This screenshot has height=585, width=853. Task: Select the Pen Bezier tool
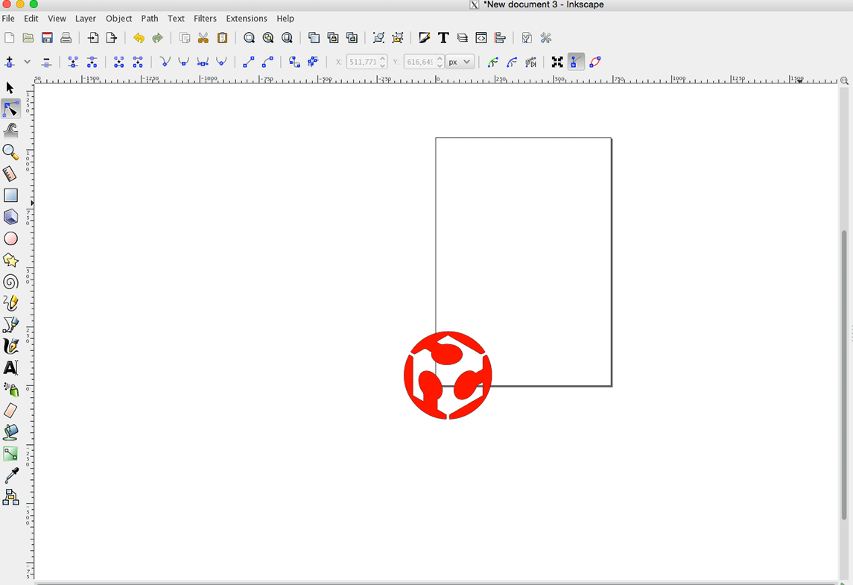(10, 324)
